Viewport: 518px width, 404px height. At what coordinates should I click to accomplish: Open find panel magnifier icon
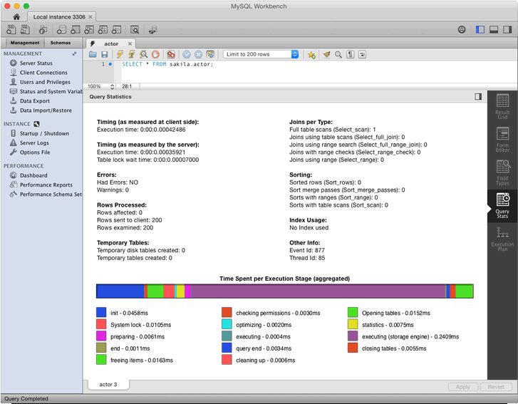[x=338, y=54]
